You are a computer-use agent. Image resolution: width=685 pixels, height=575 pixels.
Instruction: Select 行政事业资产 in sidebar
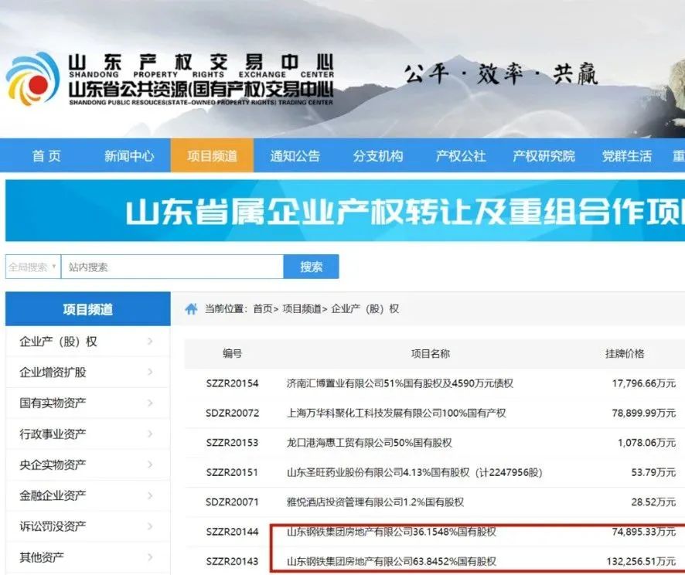[x=53, y=434]
